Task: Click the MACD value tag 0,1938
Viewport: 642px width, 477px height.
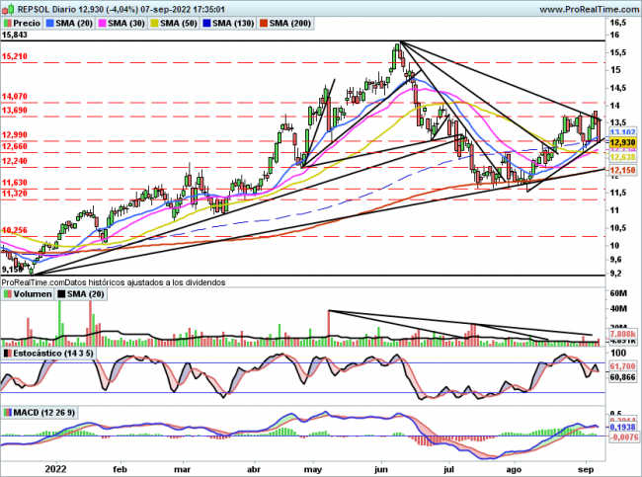Action: tap(622, 427)
